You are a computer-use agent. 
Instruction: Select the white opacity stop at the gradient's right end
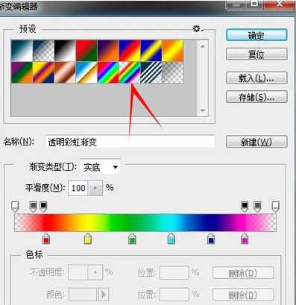click(275, 207)
